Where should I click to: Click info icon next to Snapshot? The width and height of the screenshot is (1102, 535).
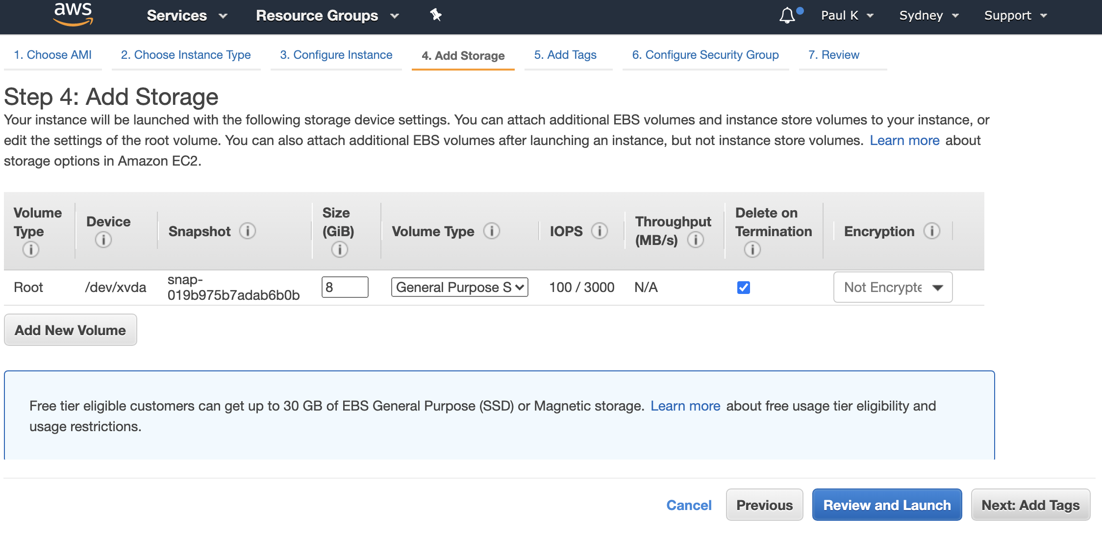pos(248,231)
